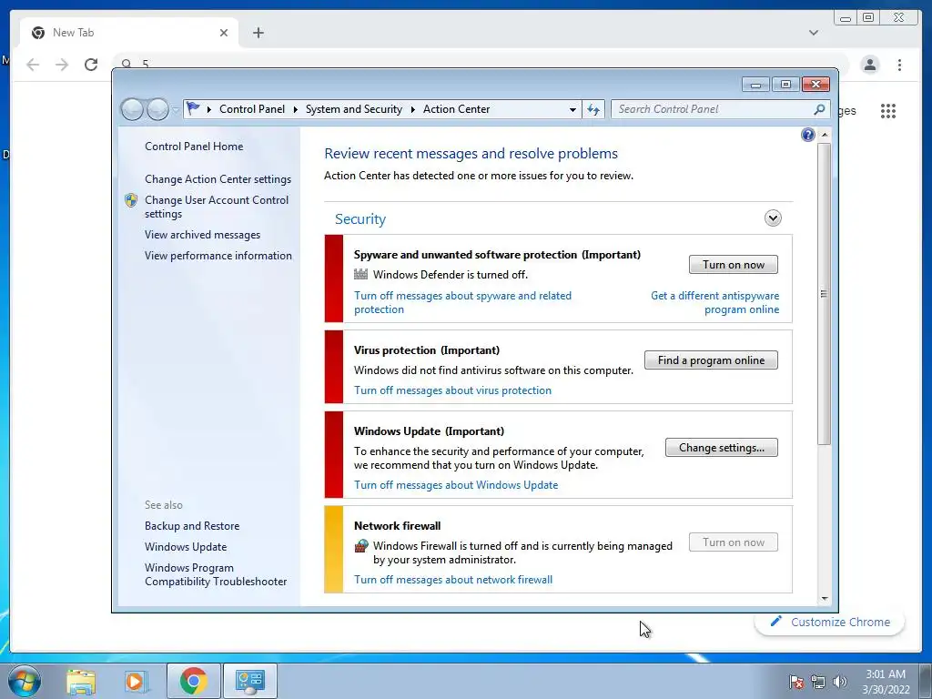Open Chrome three-dot menu
Screen dimensions: 932x699
coord(899,65)
